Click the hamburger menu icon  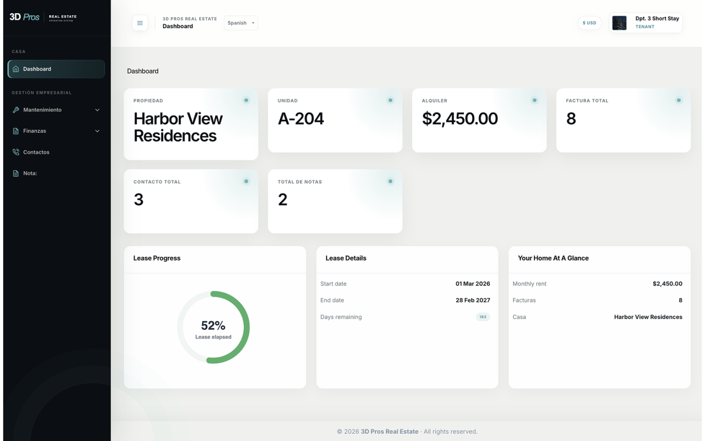point(140,23)
